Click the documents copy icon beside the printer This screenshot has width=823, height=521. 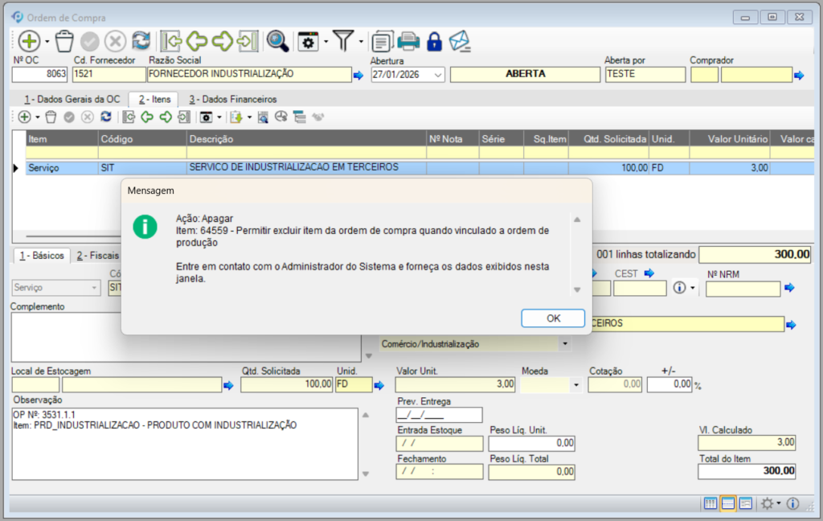[x=383, y=41]
